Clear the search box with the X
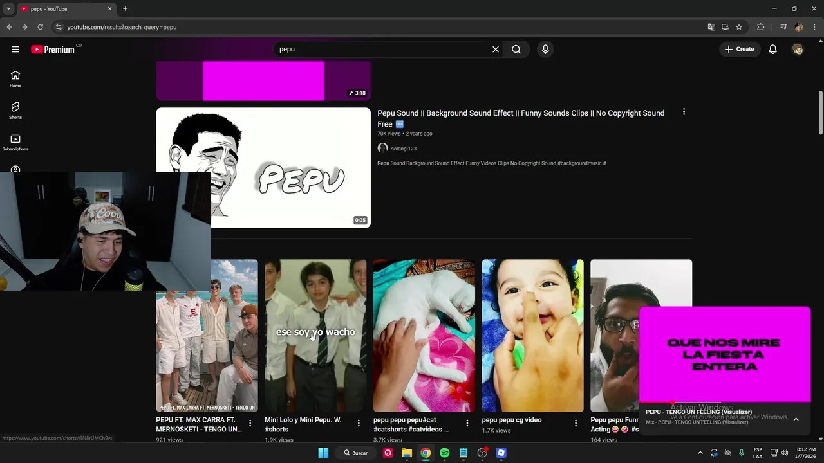 click(x=496, y=49)
